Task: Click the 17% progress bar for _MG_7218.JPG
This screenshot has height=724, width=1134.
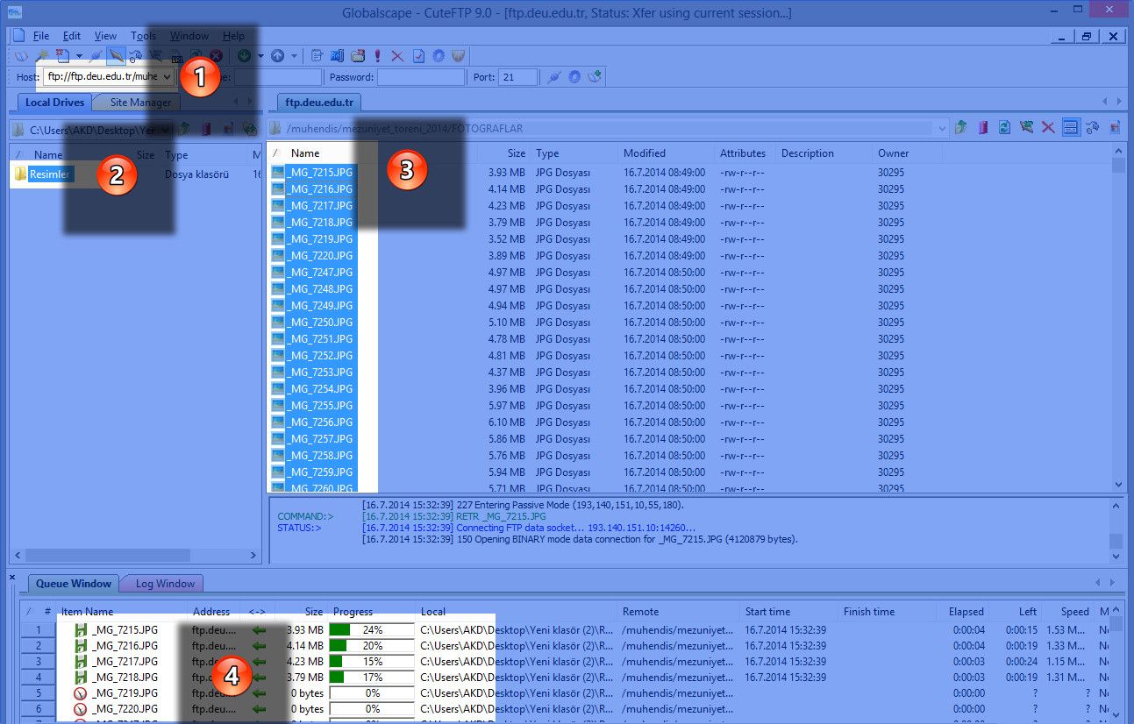Action: [x=372, y=677]
